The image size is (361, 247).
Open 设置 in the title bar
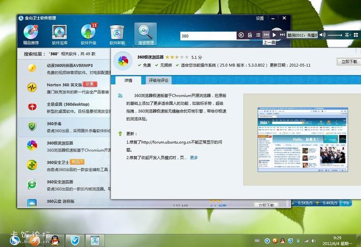260,18
